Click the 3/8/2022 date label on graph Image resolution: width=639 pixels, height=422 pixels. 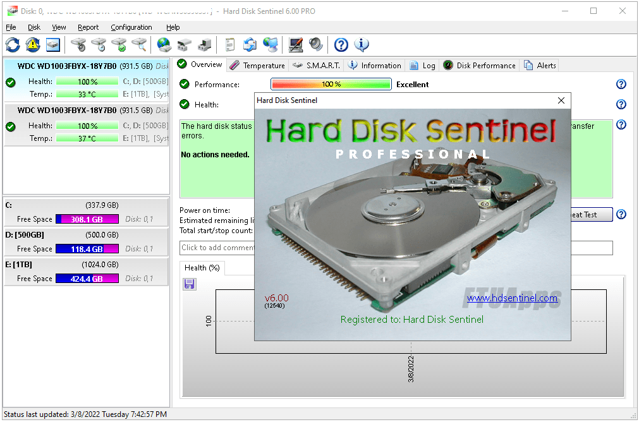click(411, 369)
